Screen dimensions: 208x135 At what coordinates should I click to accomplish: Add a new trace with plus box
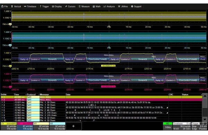pyautogui.click(x=73, y=126)
